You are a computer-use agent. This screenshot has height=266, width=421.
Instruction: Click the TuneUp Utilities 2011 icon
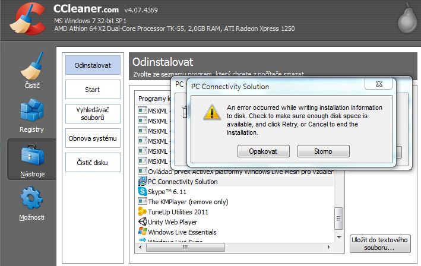(x=142, y=212)
